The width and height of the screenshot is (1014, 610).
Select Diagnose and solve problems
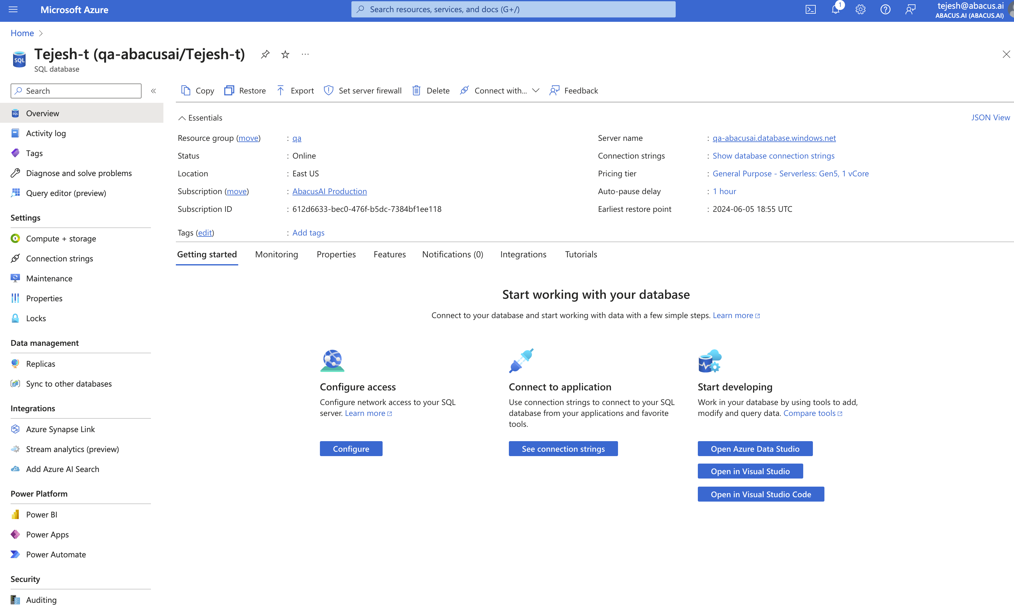[79, 173]
